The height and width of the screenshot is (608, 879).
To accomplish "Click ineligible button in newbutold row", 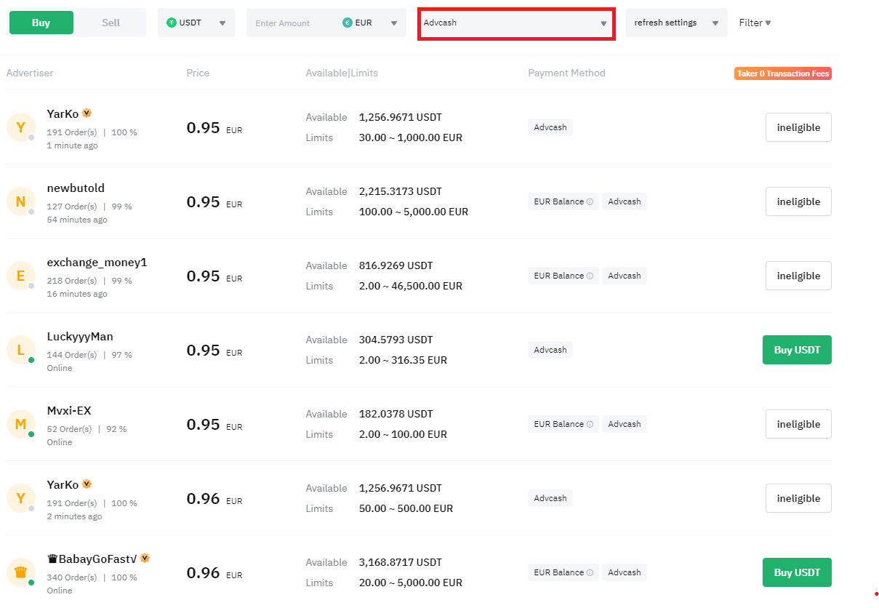I will click(x=798, y=201).
